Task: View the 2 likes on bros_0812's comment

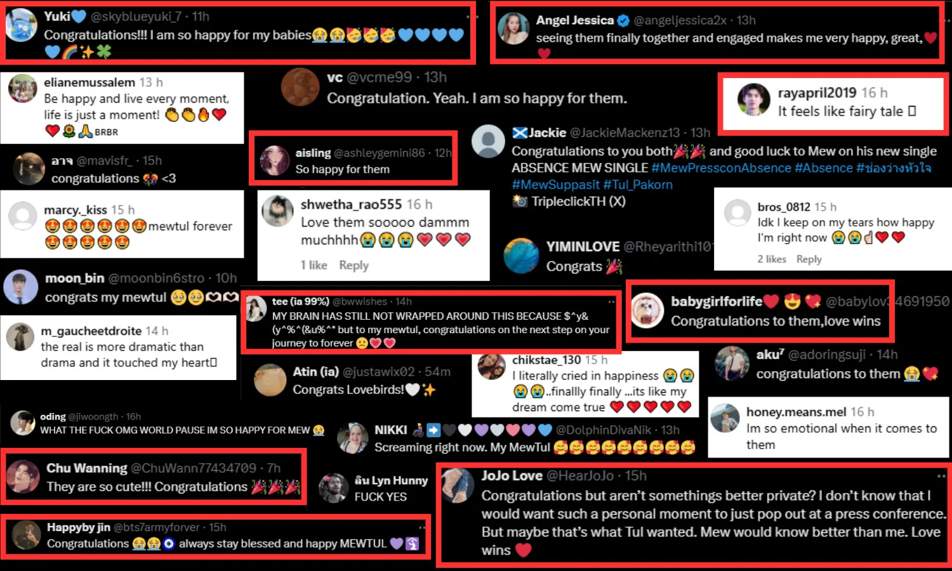Action: coord(772,259)
